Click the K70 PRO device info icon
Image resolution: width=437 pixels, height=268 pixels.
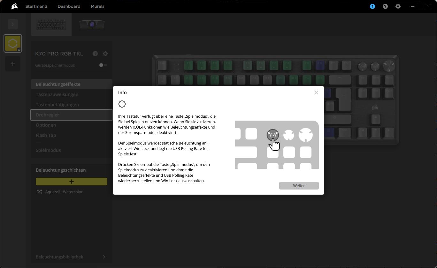point(95,54)
